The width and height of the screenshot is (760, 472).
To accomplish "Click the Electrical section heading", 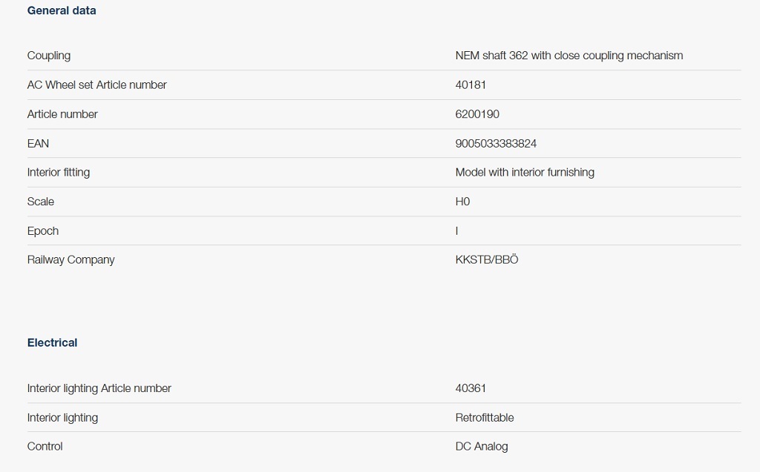I will (53, 343).
